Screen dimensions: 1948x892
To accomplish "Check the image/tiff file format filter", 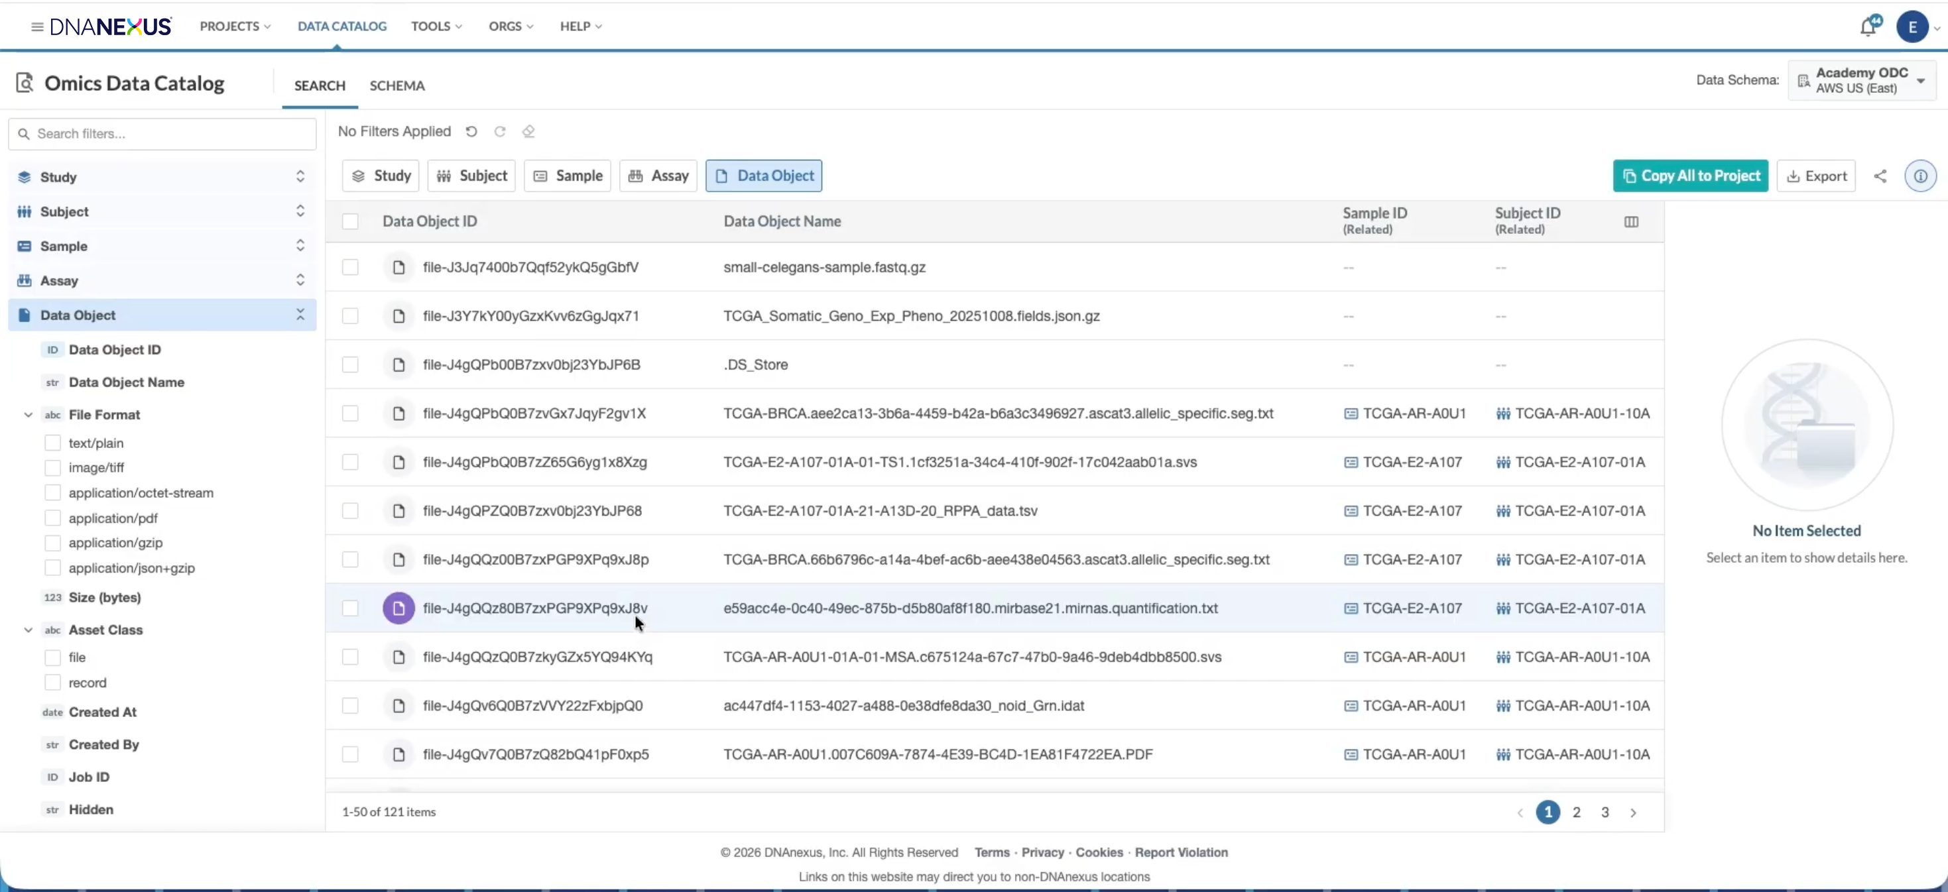I will point(53,468).
